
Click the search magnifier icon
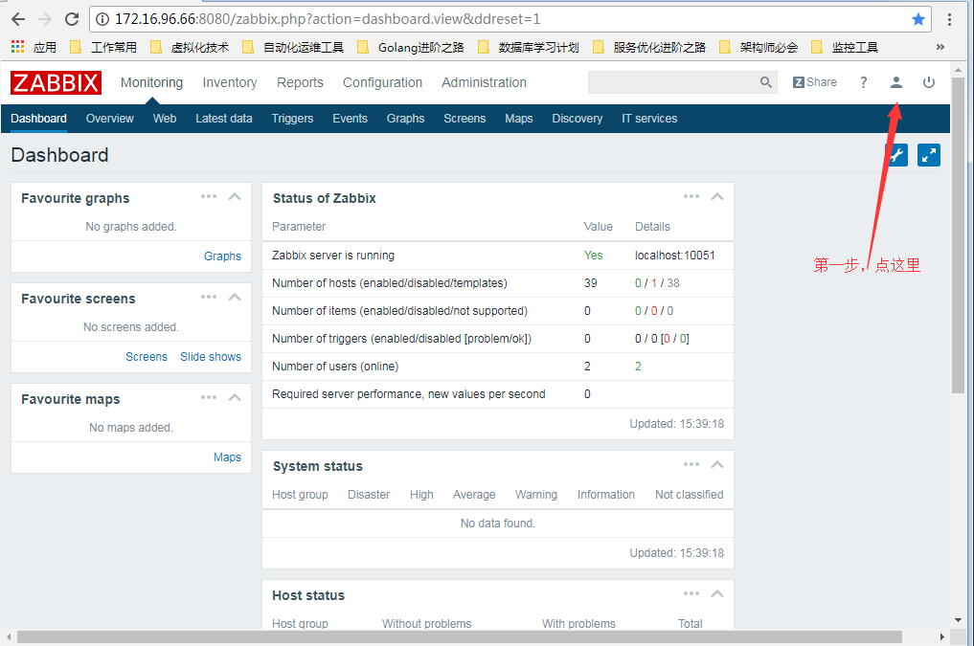(x=766, y=82)
